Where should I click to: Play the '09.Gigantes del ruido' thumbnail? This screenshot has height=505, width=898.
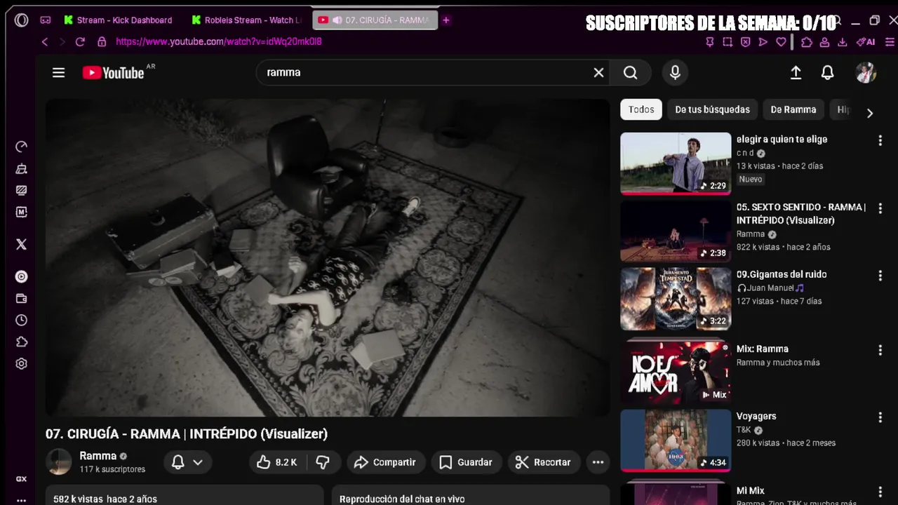(x=676, y=298)
